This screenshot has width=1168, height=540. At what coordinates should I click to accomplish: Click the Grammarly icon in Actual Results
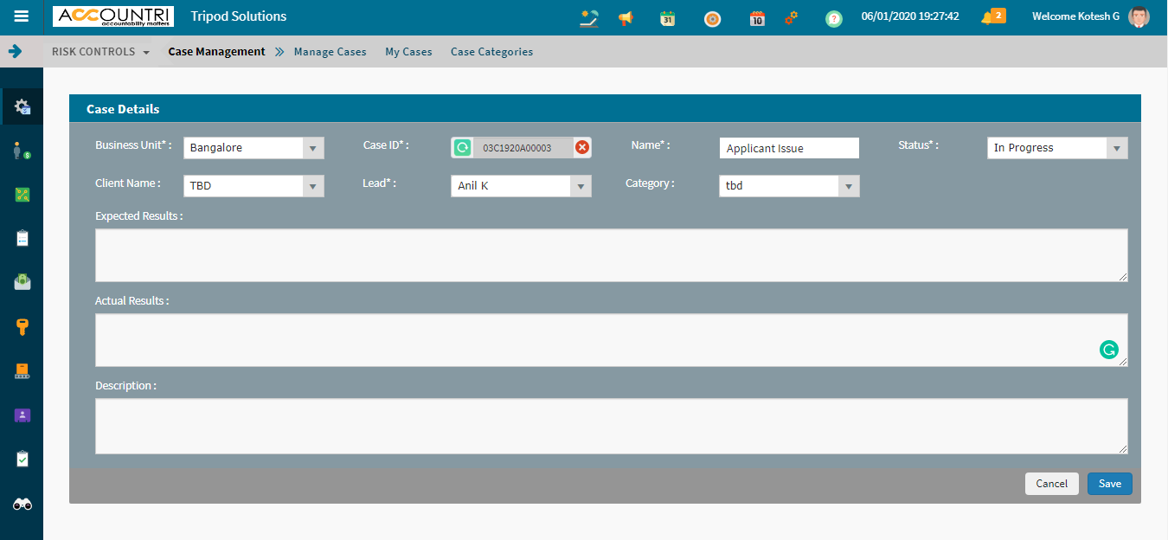(x=1108, y=350)
